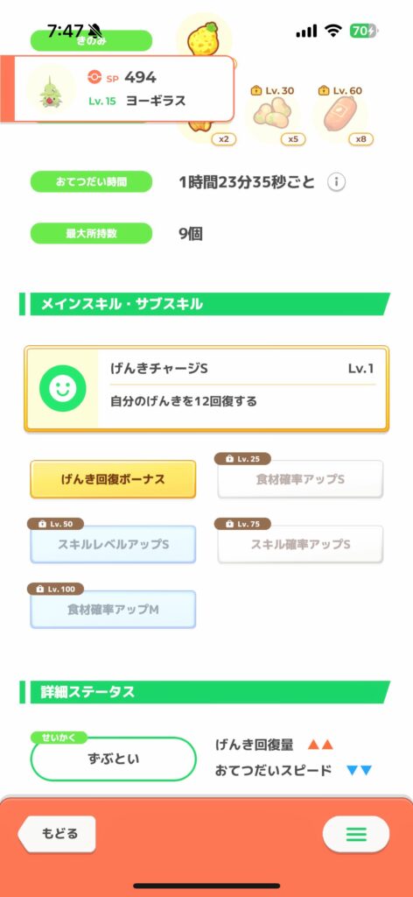Select the げんき回復ボーナス sub skill

pos(113,479)
